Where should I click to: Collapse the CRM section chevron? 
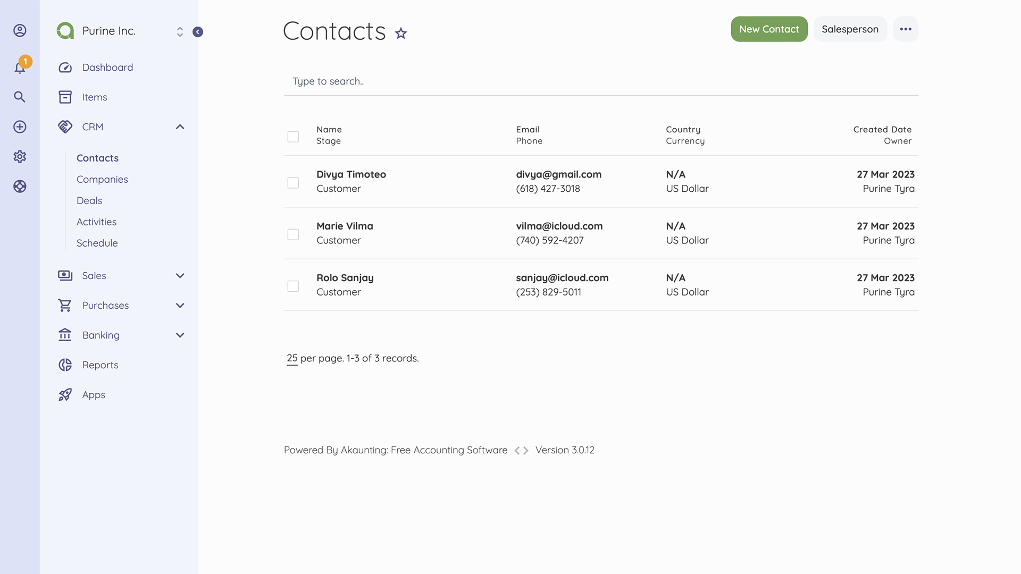[x=180, y=126]
